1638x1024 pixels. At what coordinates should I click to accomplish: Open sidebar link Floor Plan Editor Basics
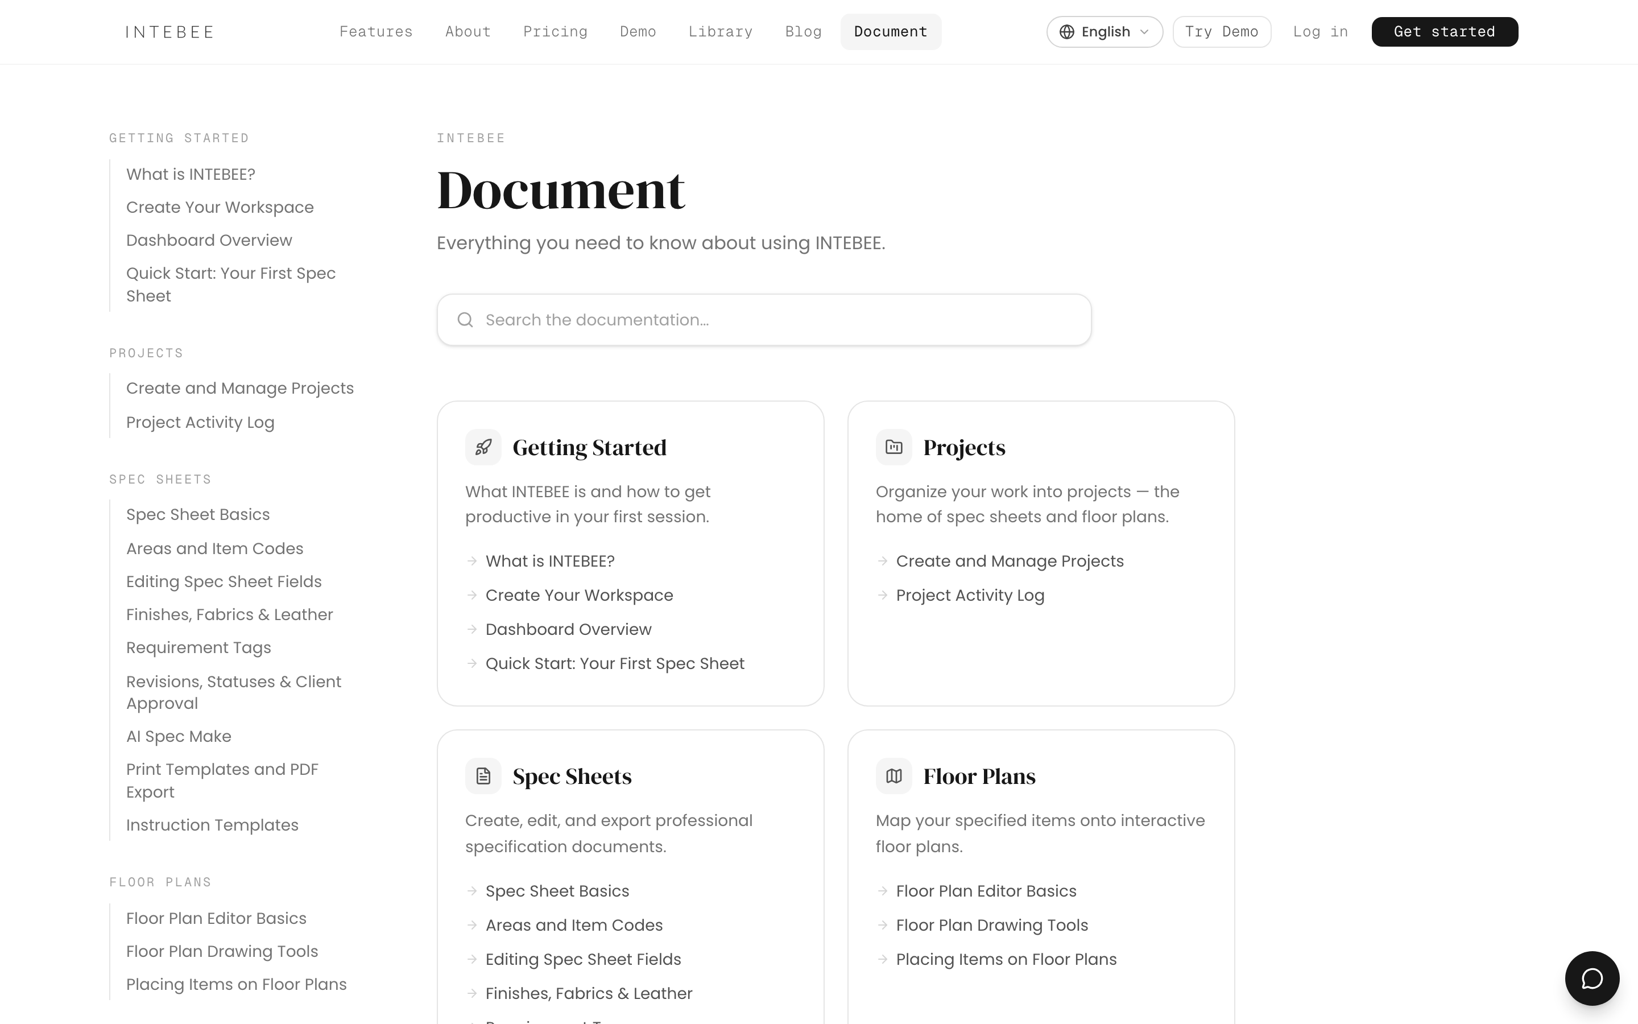[216, 918]
